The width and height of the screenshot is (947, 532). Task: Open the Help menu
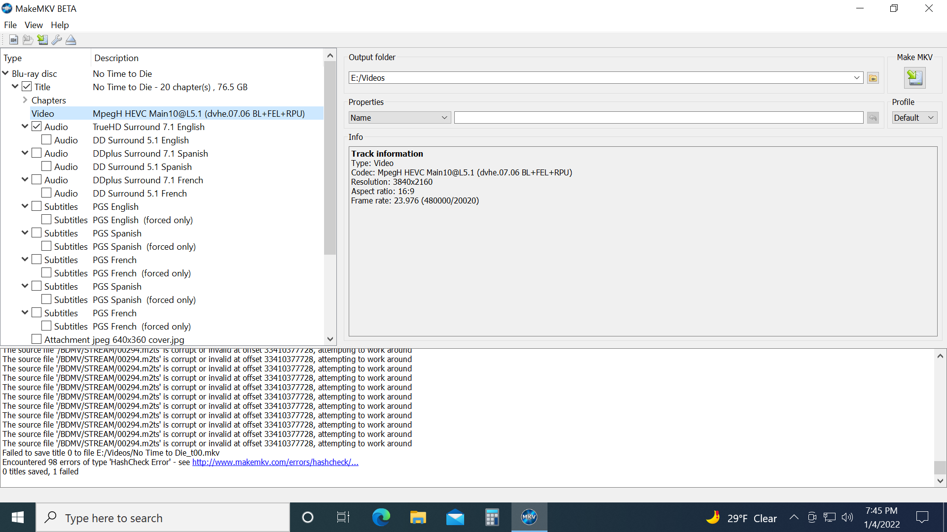click(60, 25)
